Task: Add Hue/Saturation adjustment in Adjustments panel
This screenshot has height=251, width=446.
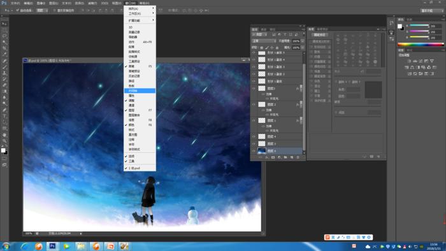Action: (406, 68)
